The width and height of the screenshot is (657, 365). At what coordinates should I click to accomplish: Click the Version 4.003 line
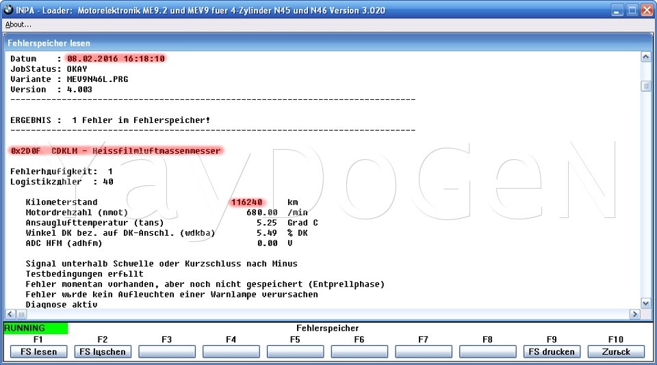(x=51, y=90)
